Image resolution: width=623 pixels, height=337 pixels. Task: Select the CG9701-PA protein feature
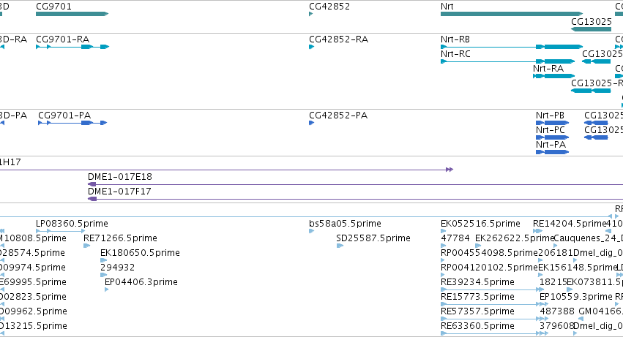pos(72,123)
